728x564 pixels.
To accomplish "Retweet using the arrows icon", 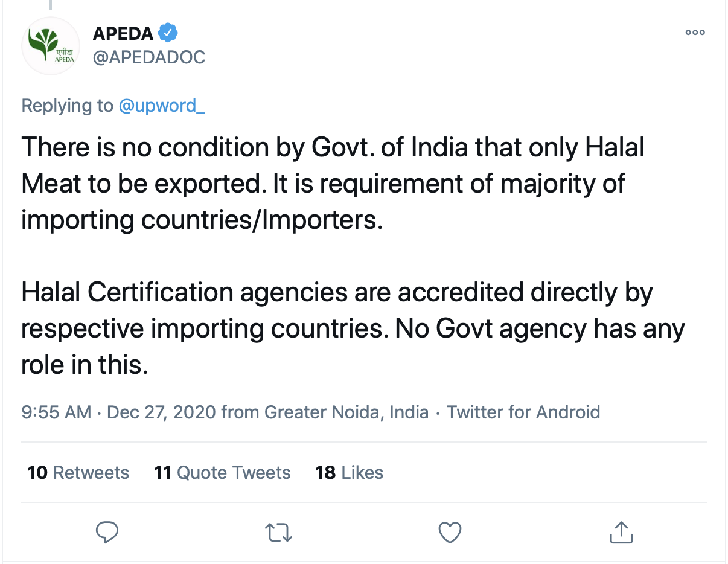I will pos(279,532).
